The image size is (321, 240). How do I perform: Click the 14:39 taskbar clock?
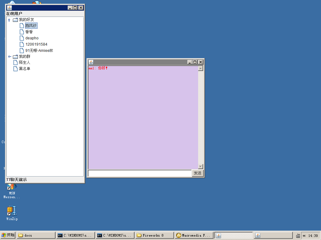(x=313, y=236)
